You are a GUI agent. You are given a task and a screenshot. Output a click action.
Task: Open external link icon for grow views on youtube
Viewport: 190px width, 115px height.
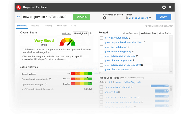pos(131,70)
